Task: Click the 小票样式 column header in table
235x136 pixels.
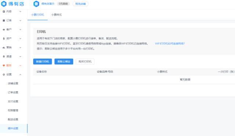Action: [162, 72]
